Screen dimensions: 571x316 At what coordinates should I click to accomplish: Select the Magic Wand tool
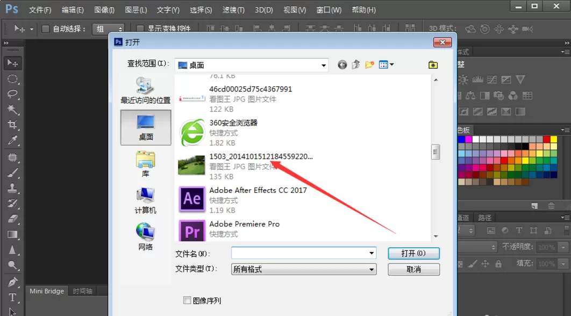click(12, 109)
